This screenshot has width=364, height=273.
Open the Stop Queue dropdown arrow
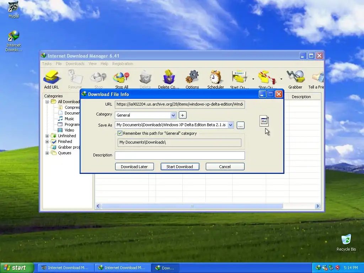click(281, 79)
